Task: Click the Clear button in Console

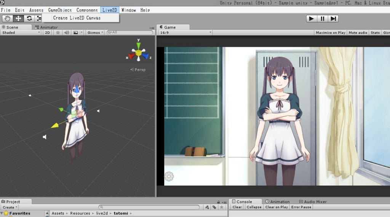Action: pos(237,207)
